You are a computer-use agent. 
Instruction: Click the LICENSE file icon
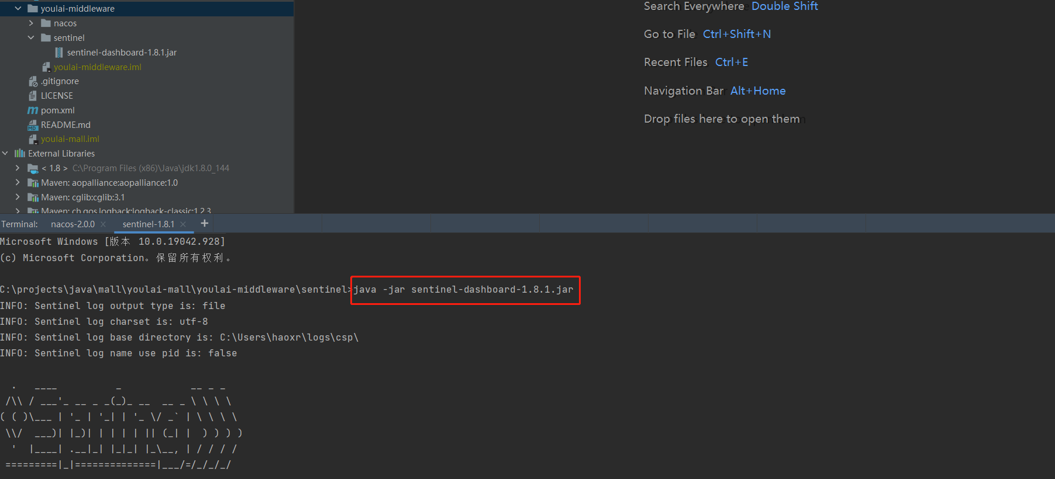tap(33, 96)
